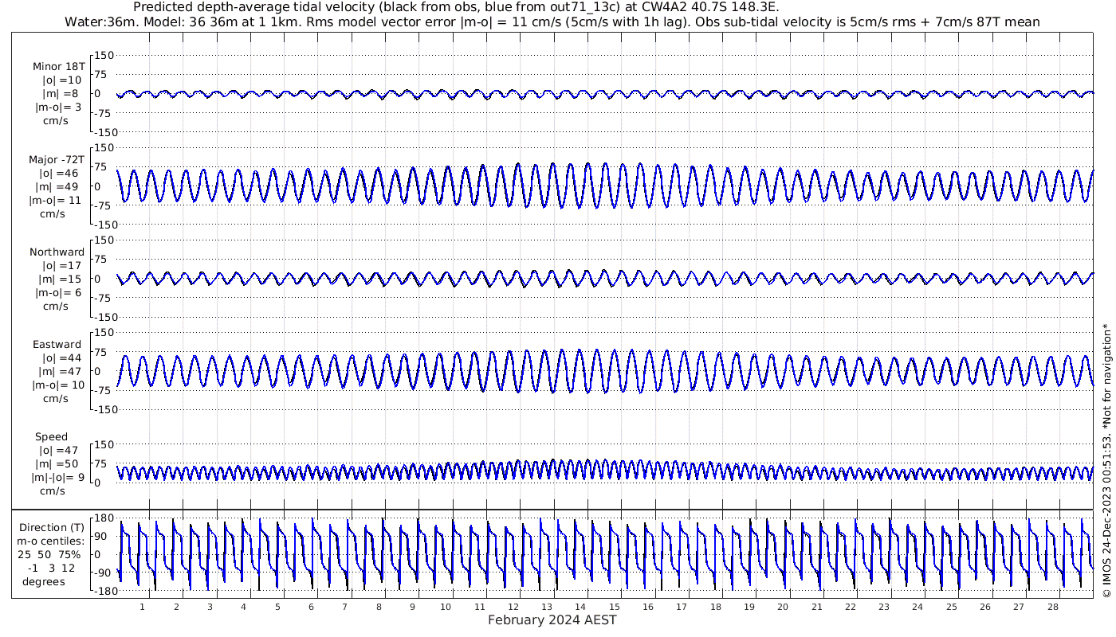The width and height of the screenshot is (1116, 637).
Task: Click the '|m| =47' value in Eastward panel
Action: [62, 372]
